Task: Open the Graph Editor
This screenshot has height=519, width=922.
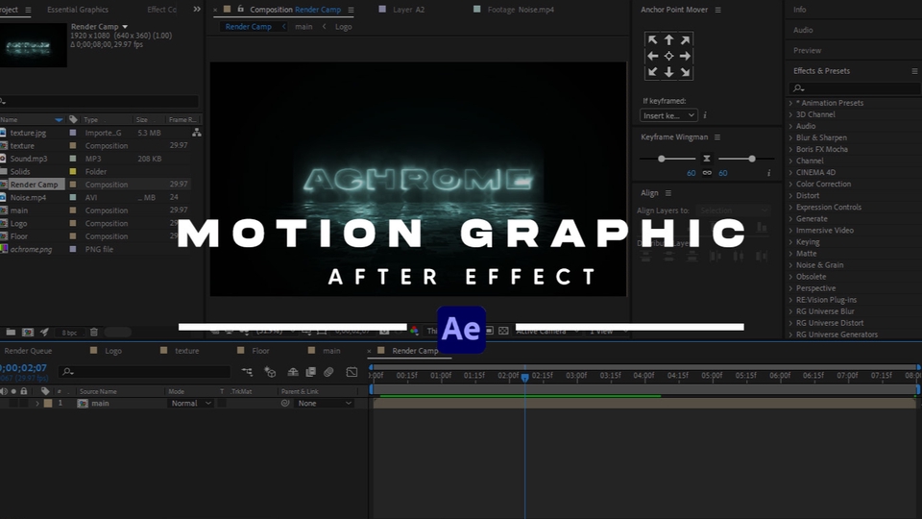Action: point(352,372)
